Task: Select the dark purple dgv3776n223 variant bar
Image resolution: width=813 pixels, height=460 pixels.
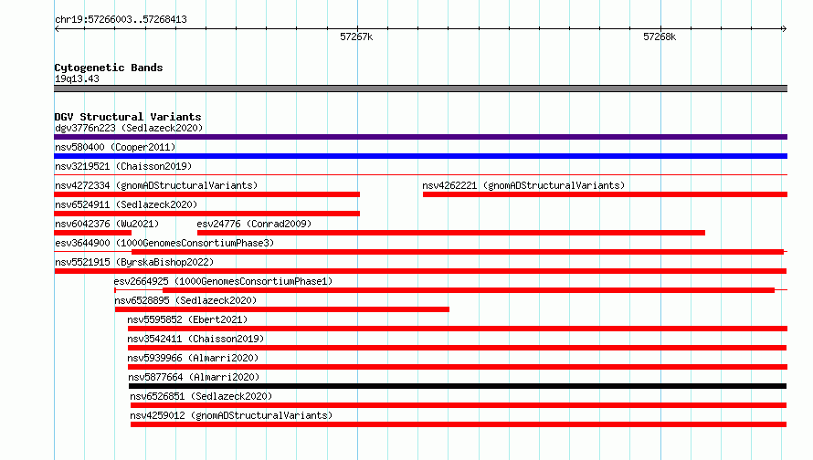Action: click(x=420, y=137)
